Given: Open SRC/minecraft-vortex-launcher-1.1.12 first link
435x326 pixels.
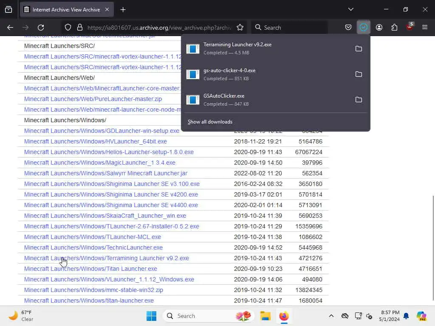Looking at the screenshot, I should pos(102,56).
